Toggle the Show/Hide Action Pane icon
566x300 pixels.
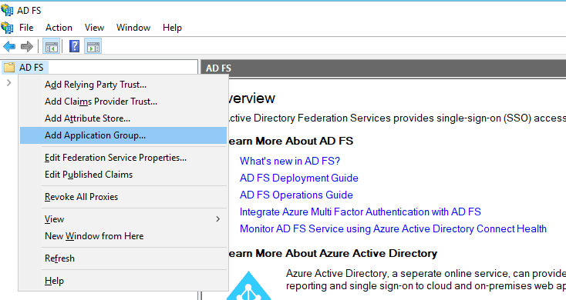(x=93, y=46)
